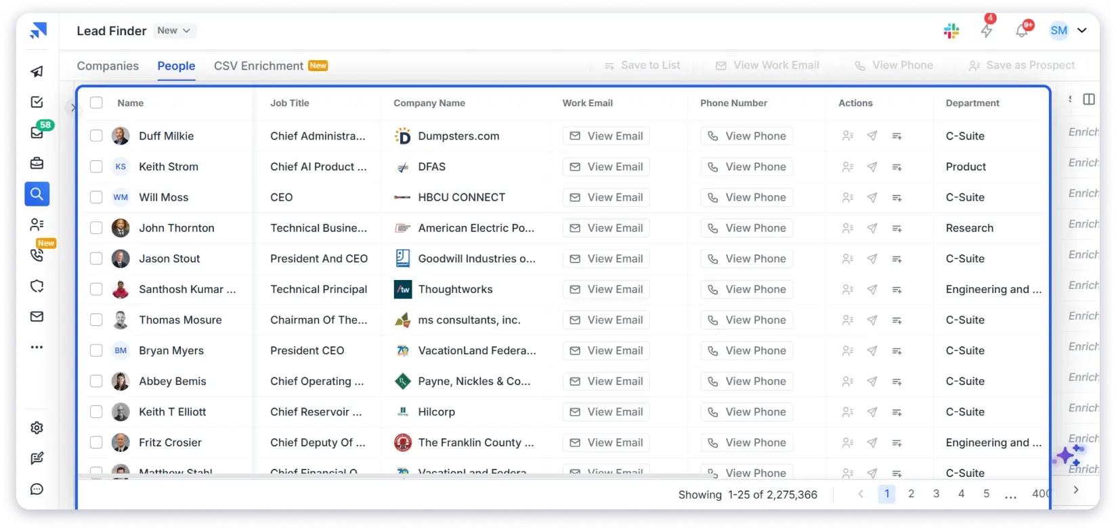Click View Work Email in the toolbar
Viewport: 1116px width, 529px height.
(x=767, y=65)
